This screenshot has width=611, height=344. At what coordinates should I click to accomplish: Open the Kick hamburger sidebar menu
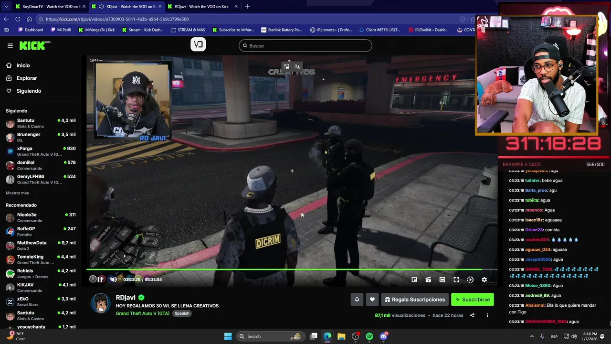click(x=10, y=45)
